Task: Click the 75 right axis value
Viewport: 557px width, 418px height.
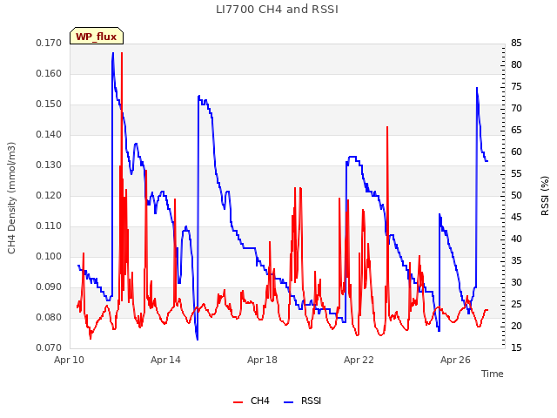Action: click(516, 87)
